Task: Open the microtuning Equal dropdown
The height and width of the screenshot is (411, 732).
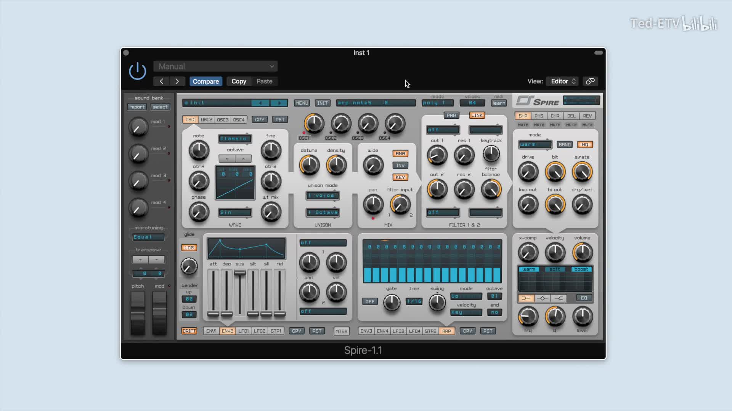Action: [148, 237]
